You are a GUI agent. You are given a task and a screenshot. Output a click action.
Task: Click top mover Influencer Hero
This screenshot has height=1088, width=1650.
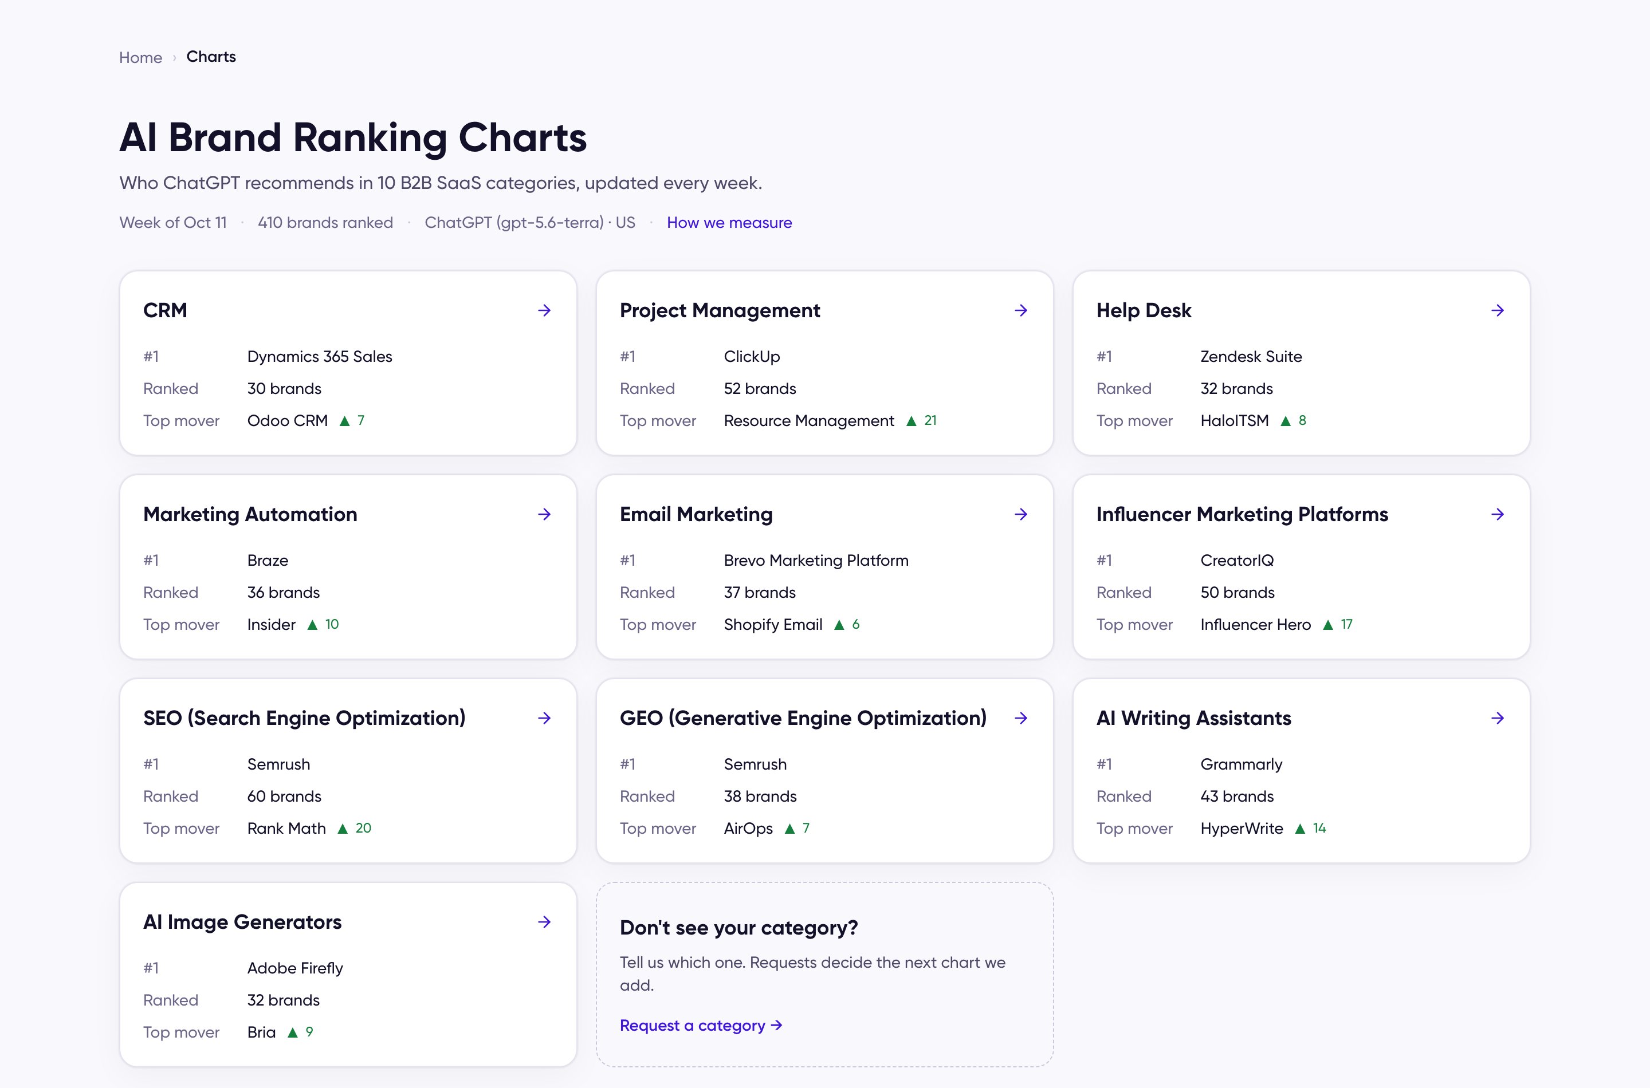pyautogui.click(x=1255, y=625)
